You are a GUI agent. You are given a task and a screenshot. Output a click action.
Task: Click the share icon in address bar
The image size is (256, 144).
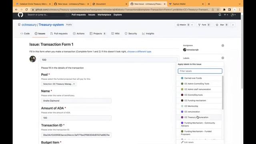pyautogui.click(x=213, y=10)
